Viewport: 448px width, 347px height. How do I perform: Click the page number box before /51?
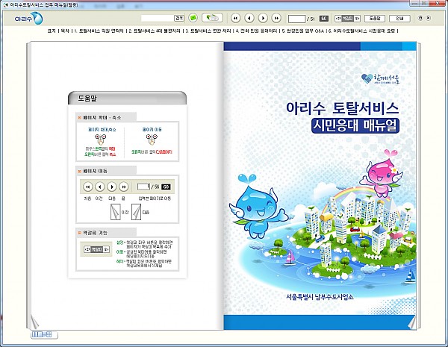point(297,19)
